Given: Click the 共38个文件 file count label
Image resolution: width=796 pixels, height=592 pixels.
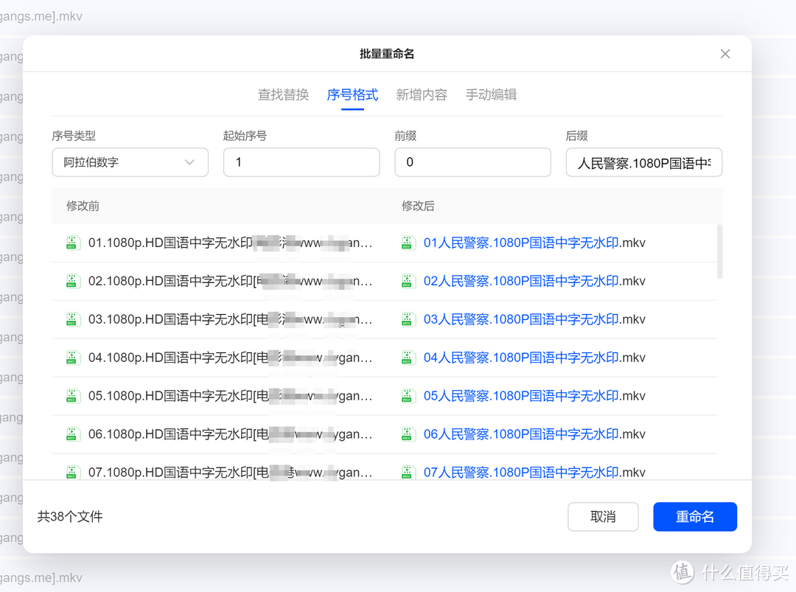Looking at the screenshot, I should click(x=70, y=517).
